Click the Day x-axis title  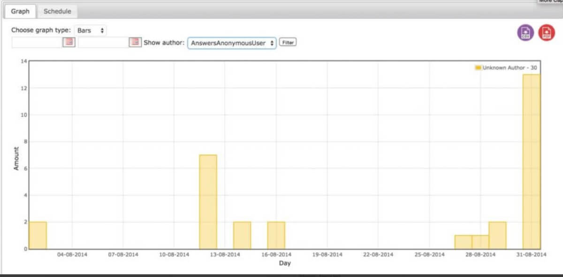coord(285,263)
